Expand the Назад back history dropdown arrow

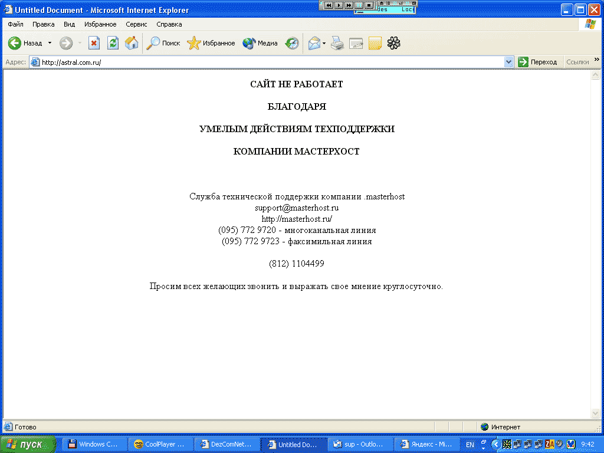point(50,43)
